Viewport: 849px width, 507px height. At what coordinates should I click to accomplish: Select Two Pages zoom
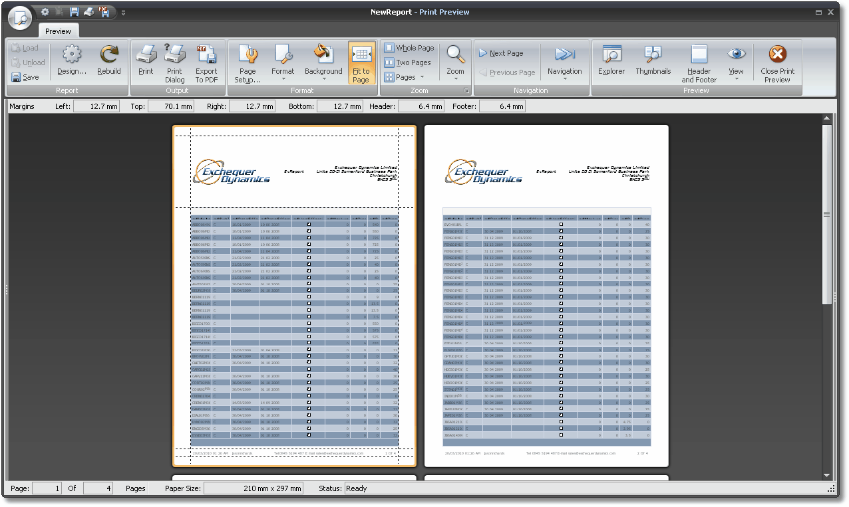(x=408, y=62)
